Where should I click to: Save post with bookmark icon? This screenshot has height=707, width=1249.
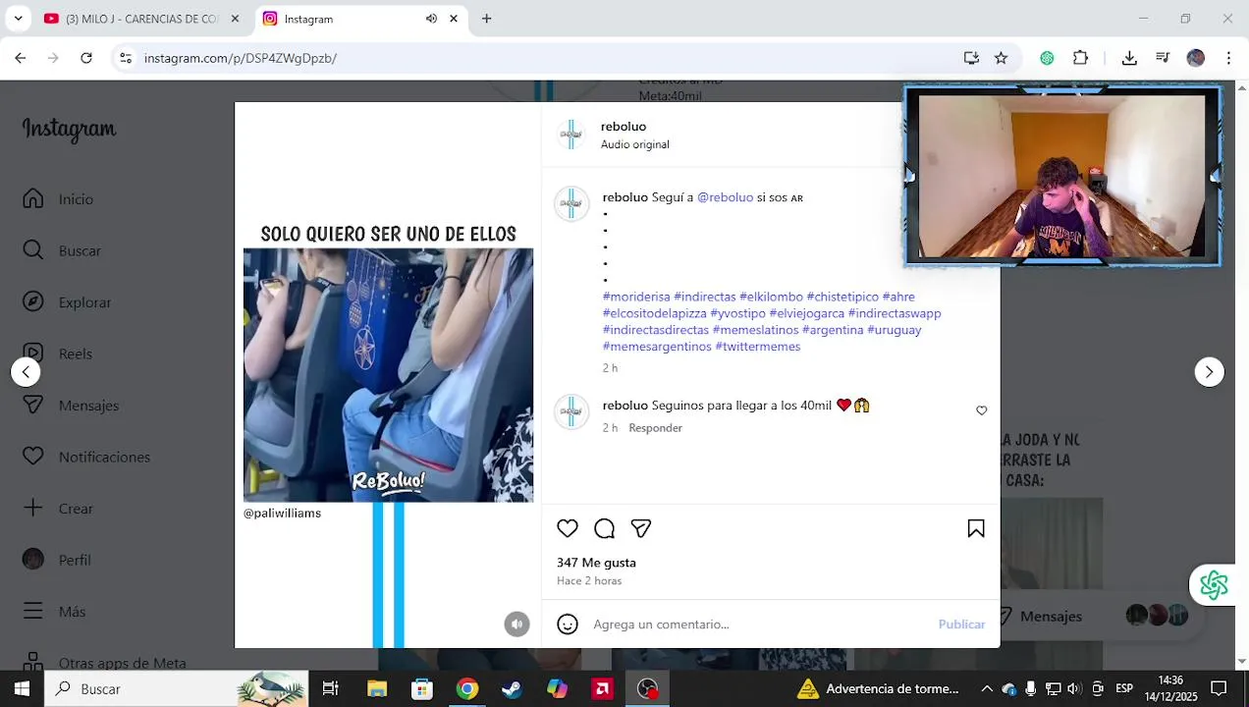coord(976,528)
